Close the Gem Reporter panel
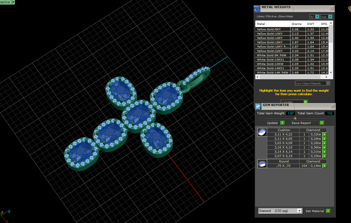This screenshot has height=223, width=351. coord(333,106)
